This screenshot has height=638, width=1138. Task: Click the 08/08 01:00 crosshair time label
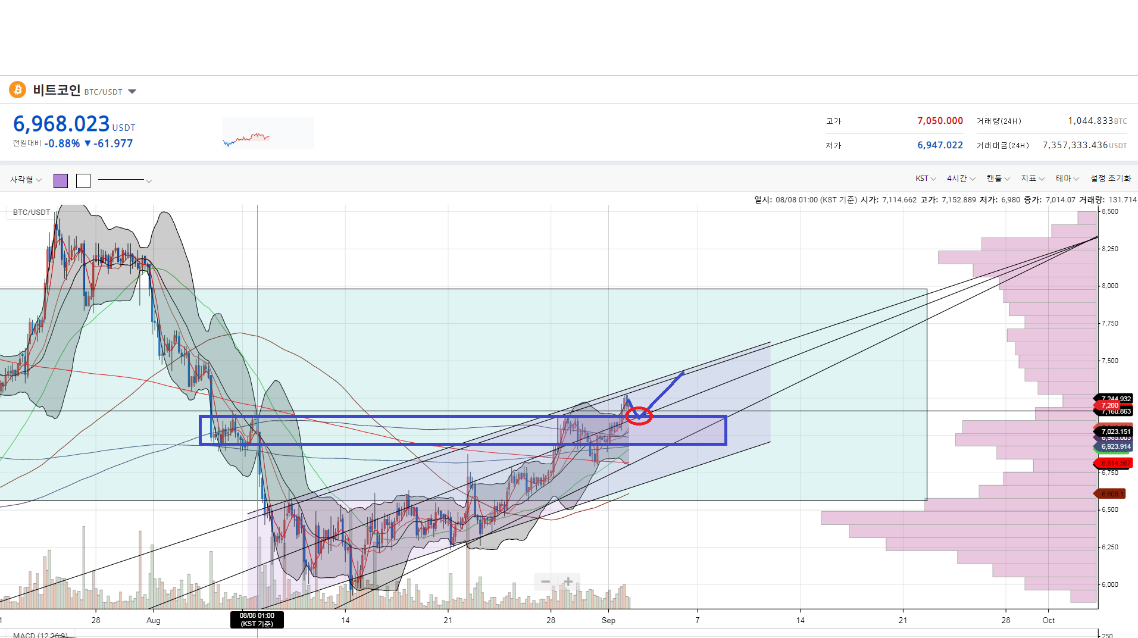coord(257,620)
